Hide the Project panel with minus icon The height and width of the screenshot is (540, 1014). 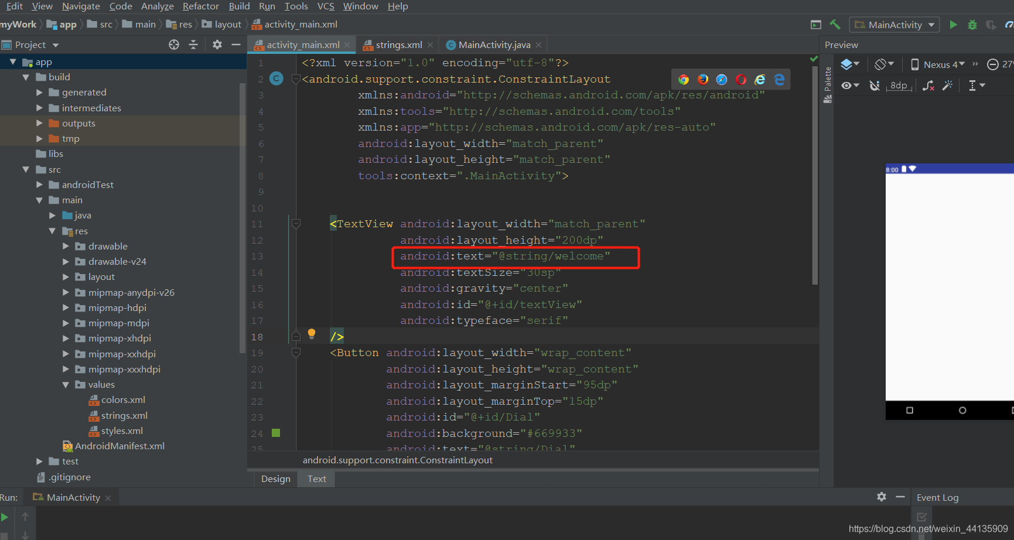(x=236, y=45)
